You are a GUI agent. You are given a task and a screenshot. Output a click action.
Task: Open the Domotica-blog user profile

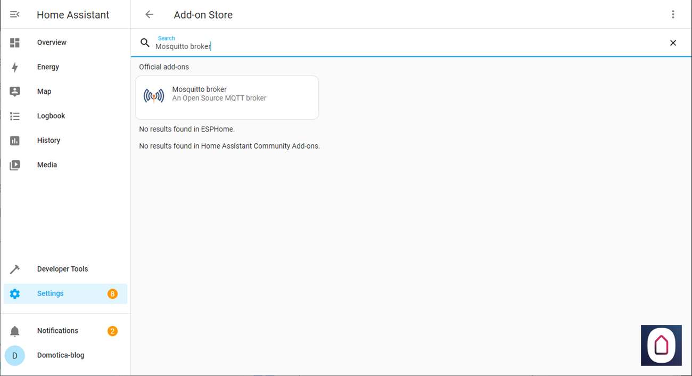[x=60, y=355]
